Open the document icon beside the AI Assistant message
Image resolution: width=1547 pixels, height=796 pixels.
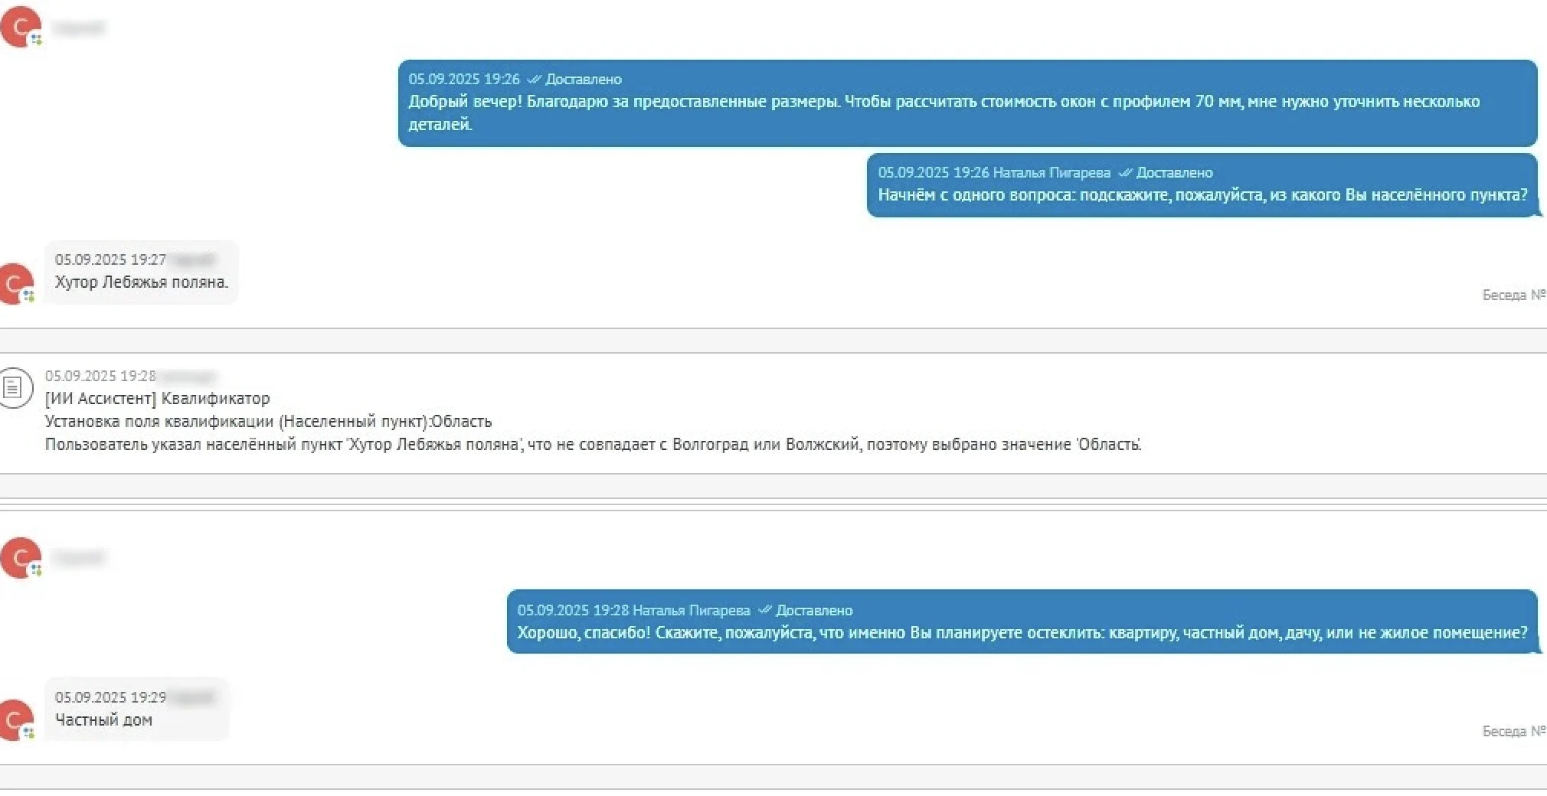tap(14, 388)
